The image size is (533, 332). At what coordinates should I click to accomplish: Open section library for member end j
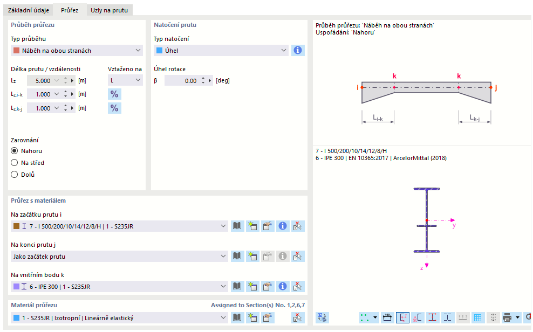pos(237,257)
